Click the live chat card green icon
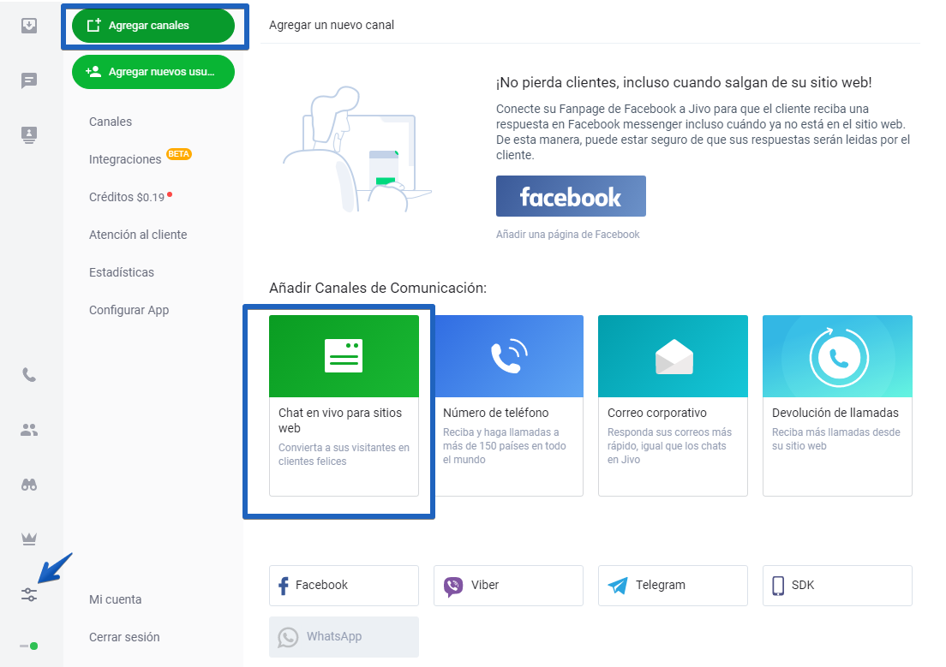The image size is (946, 667). [344, 356]
